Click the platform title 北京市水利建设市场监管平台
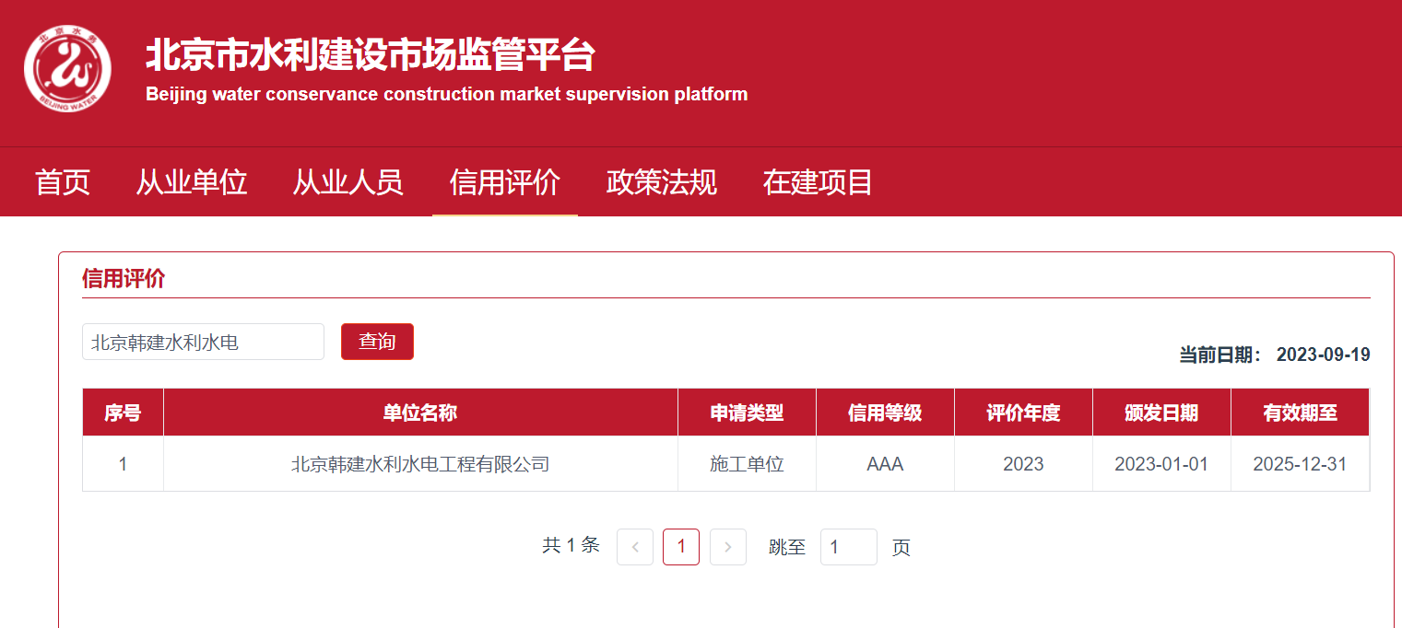Screen dimensions: 1402x628 [x=371, y=56]
